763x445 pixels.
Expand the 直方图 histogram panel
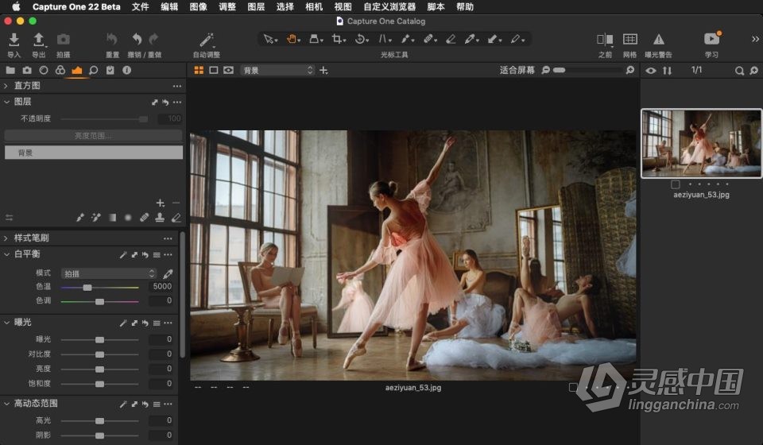(6, 86)
